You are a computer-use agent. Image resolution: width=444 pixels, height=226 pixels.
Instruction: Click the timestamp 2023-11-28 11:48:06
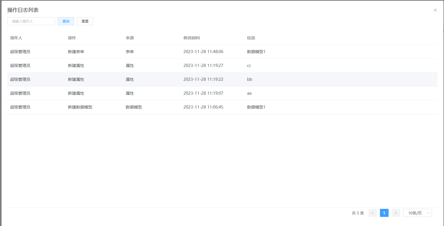click(203, 52)
